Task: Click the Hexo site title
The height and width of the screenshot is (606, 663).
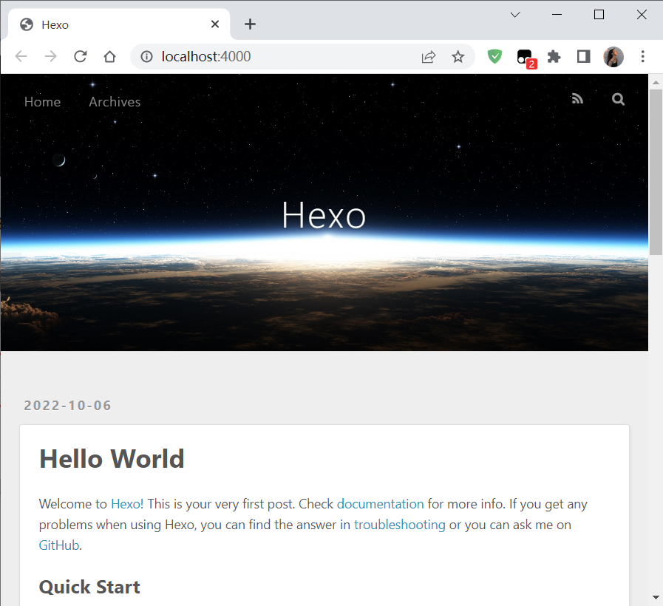Action: 324,215
